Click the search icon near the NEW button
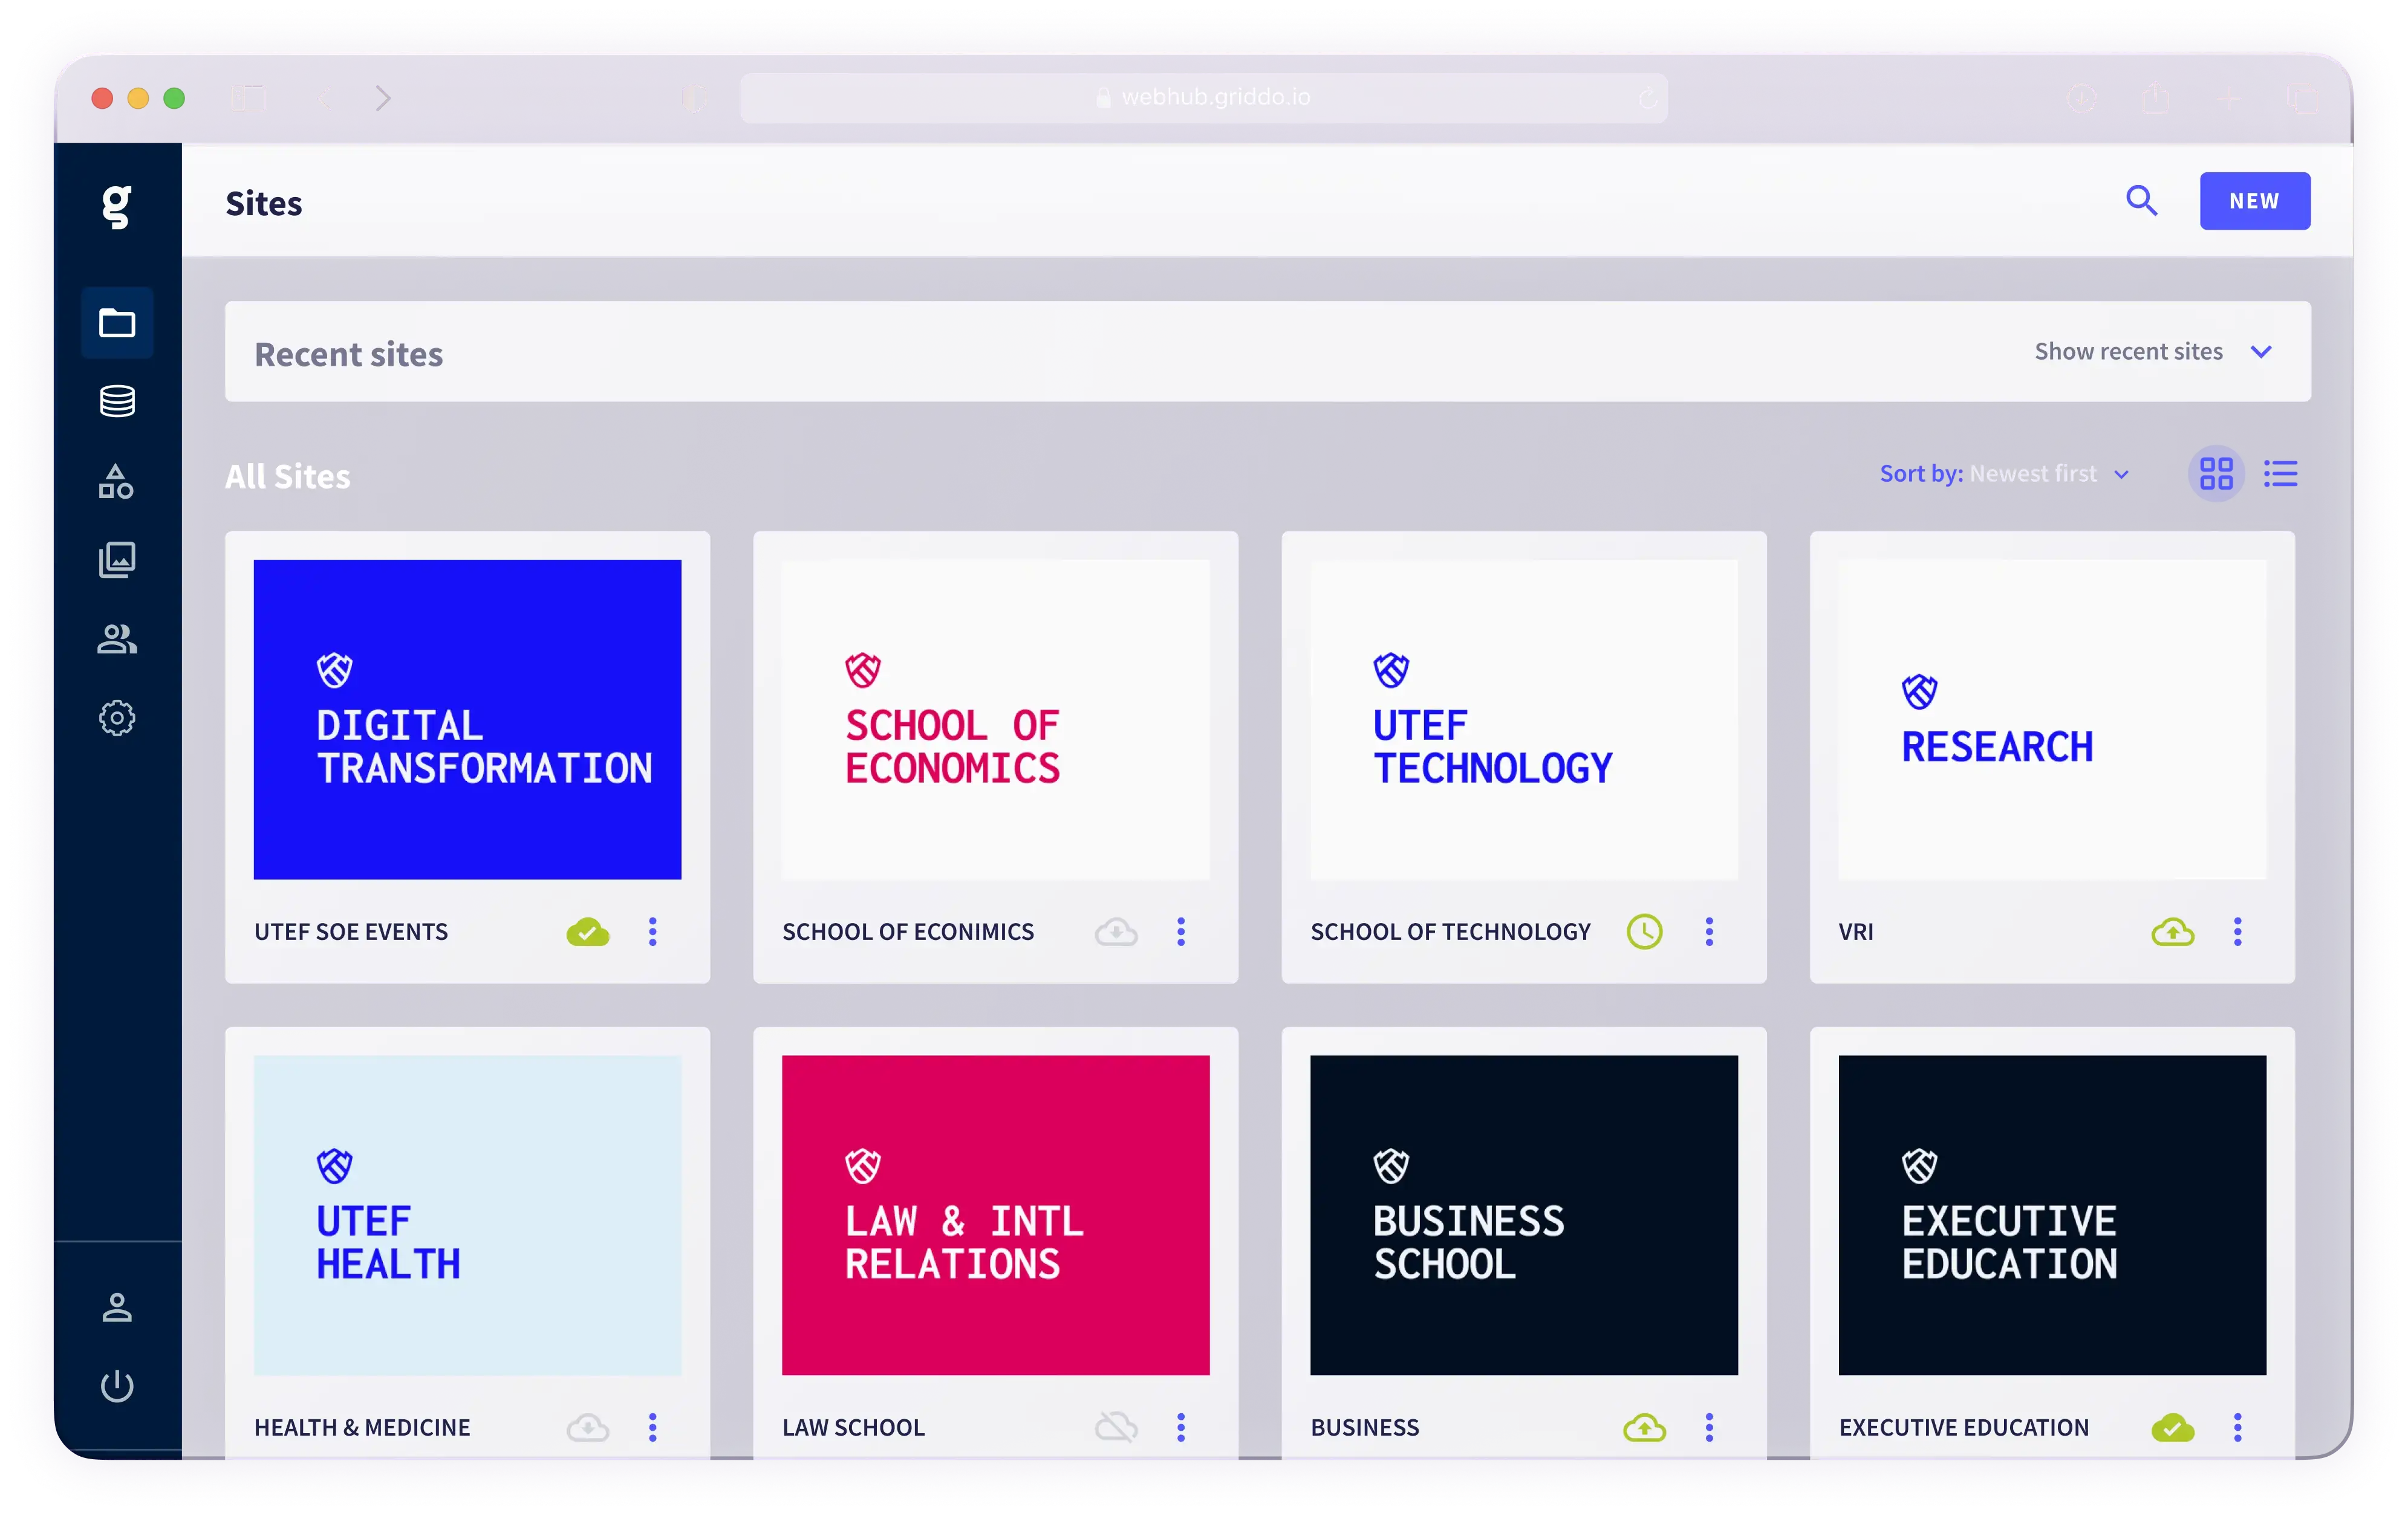Viewport: 2408px width, 1516px height. [2141, 201]
